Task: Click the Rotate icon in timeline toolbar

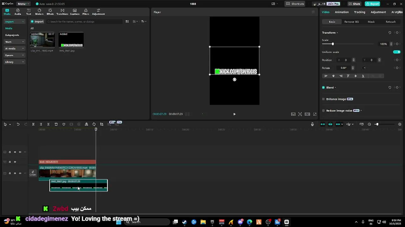Action: (x=94, y=124)
